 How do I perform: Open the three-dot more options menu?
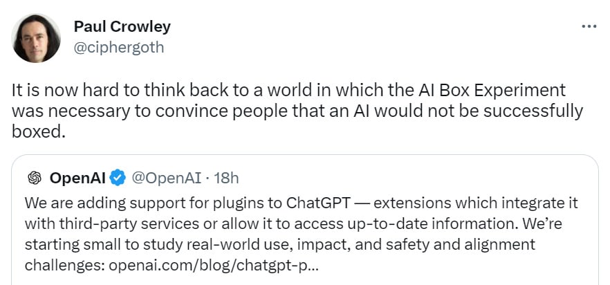589,26
